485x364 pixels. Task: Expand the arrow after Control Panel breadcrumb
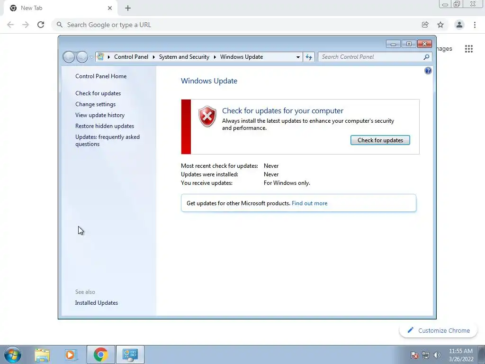tap(153, 57)
